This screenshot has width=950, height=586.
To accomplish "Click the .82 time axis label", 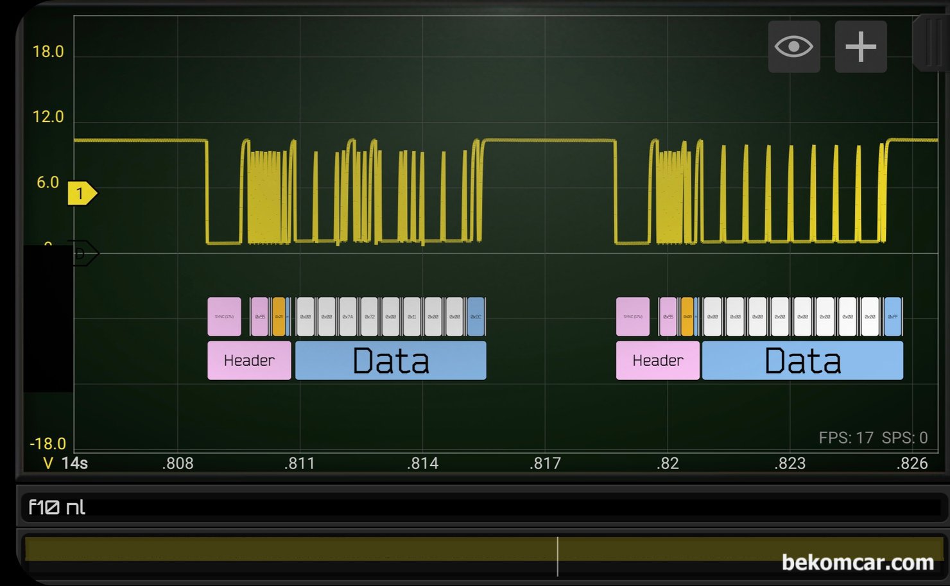I will click(x=668, y=463).
